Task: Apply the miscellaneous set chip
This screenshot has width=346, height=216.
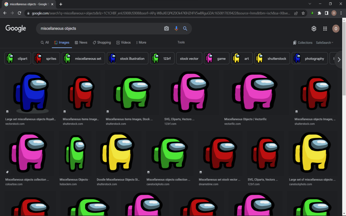Action: 83,58
